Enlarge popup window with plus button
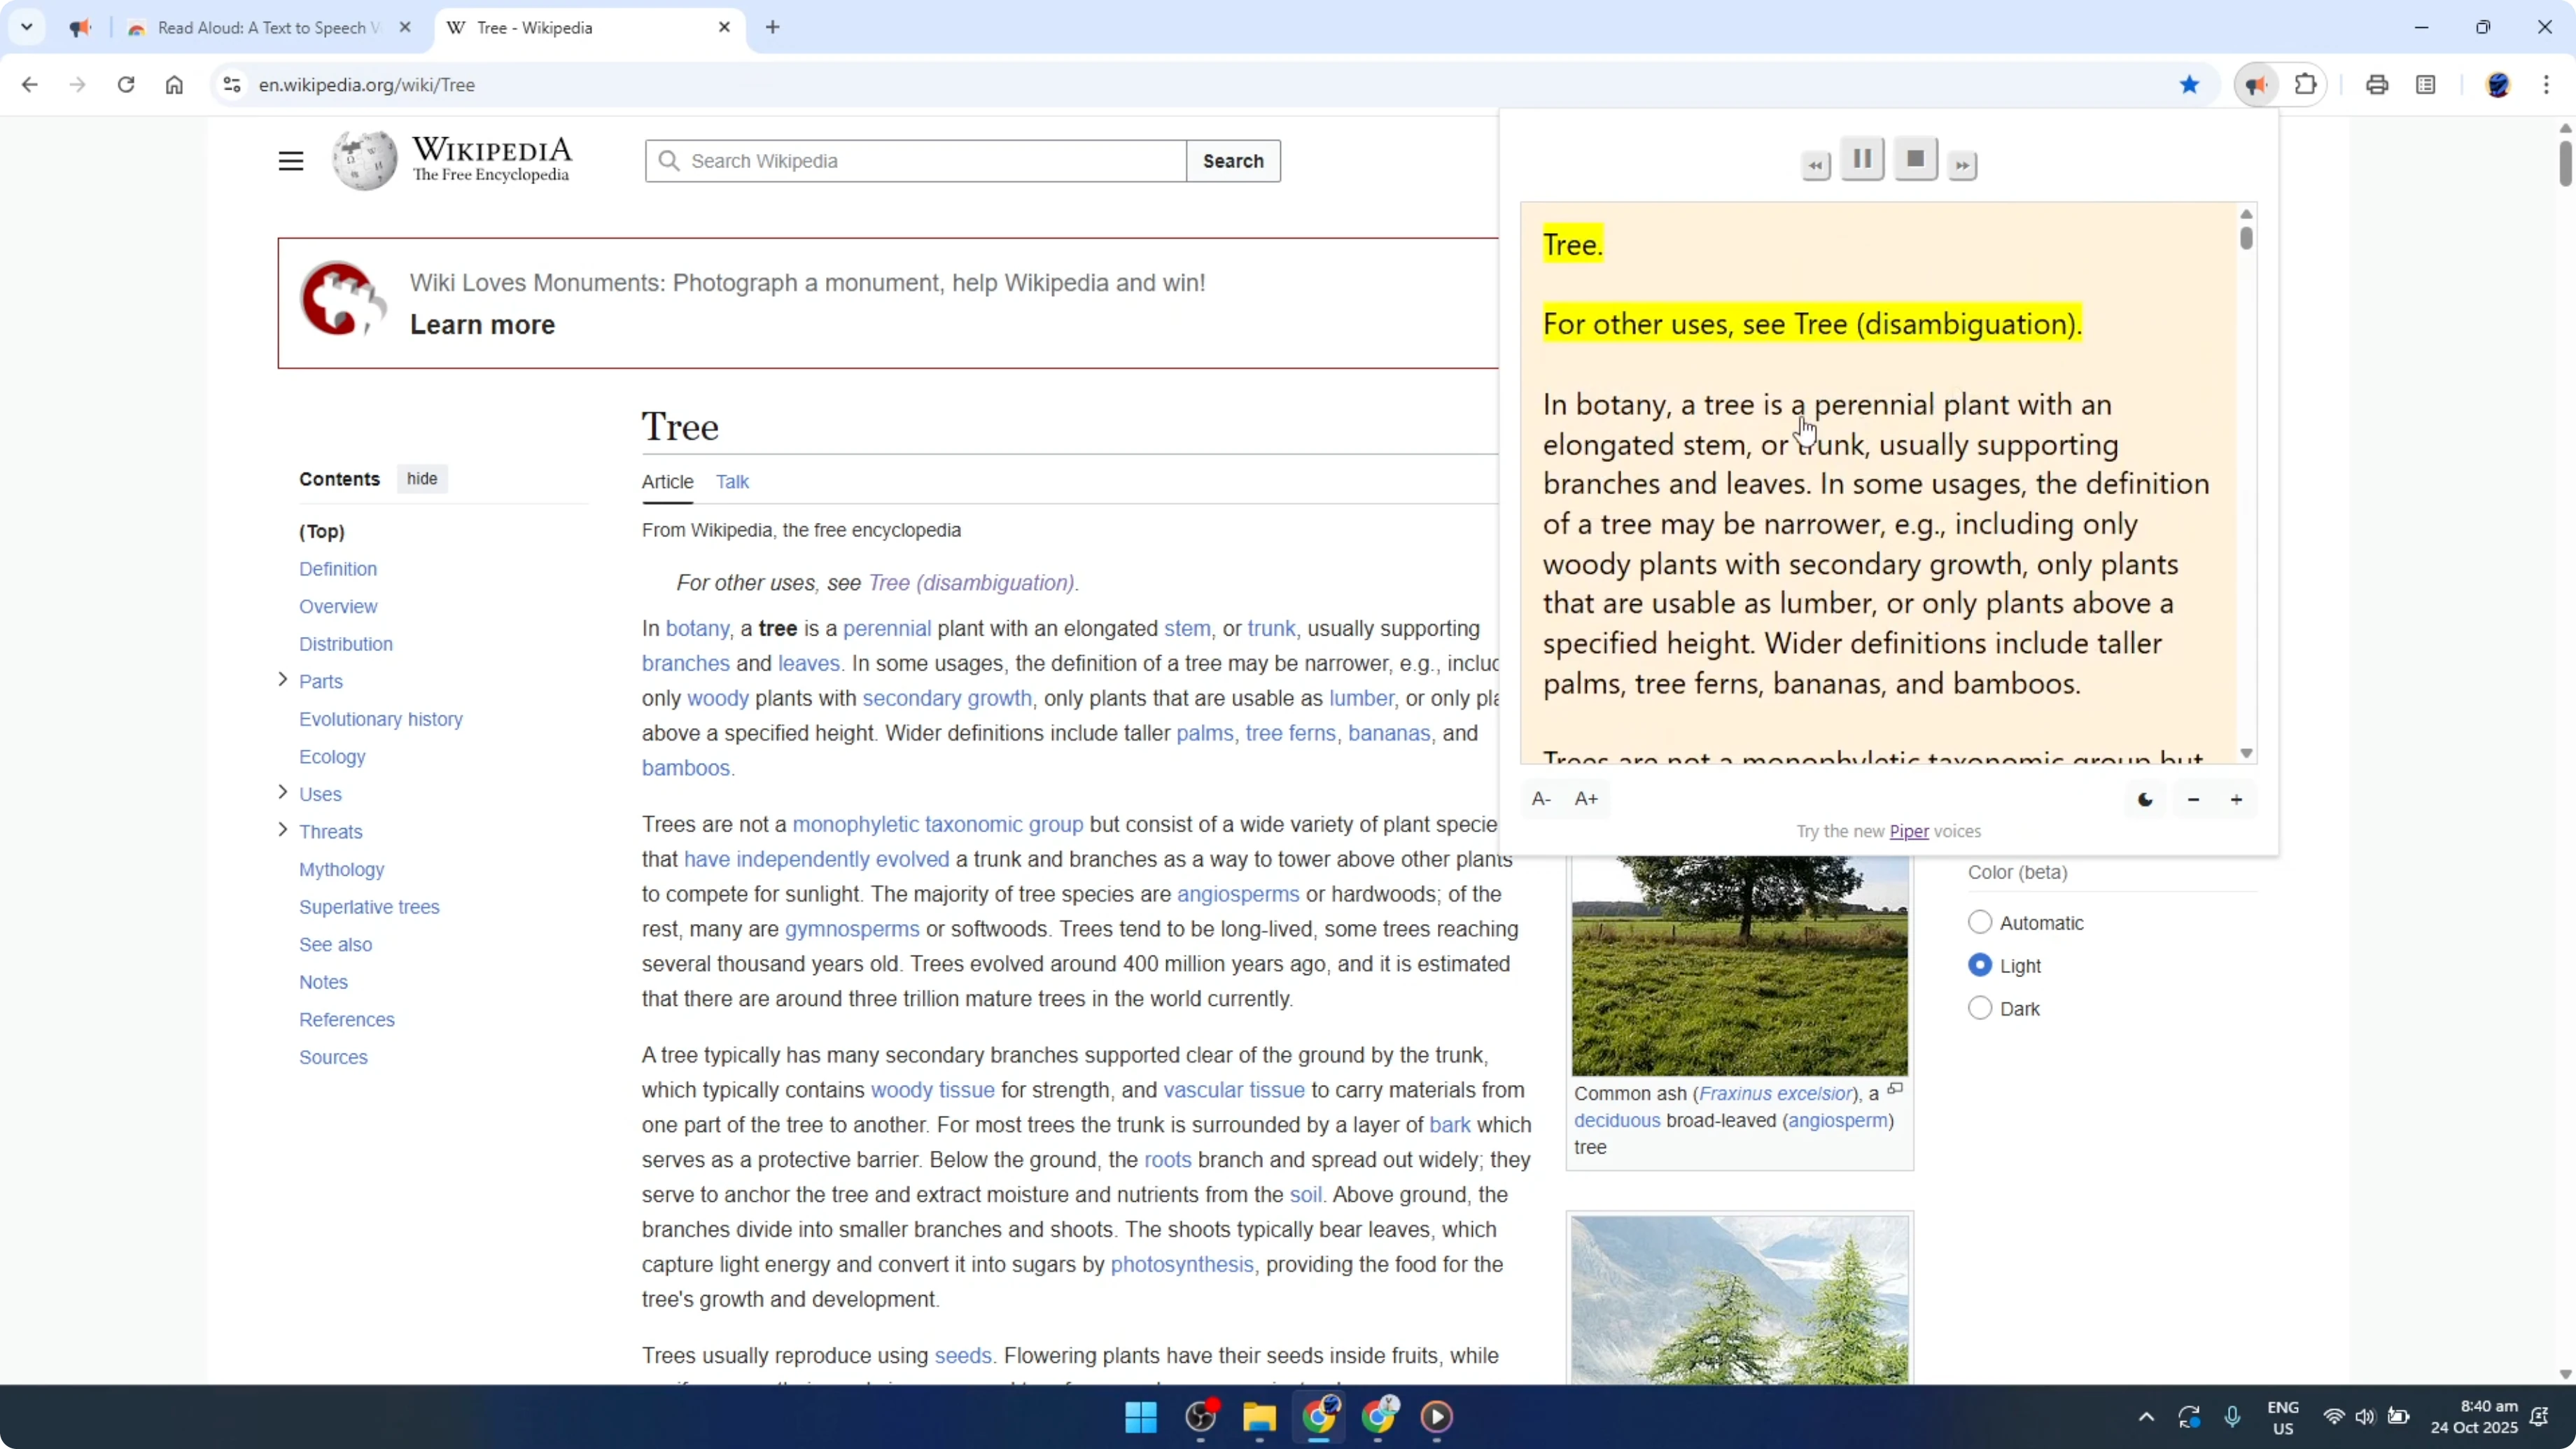2576x1449 pixels. pos(2236,799)
